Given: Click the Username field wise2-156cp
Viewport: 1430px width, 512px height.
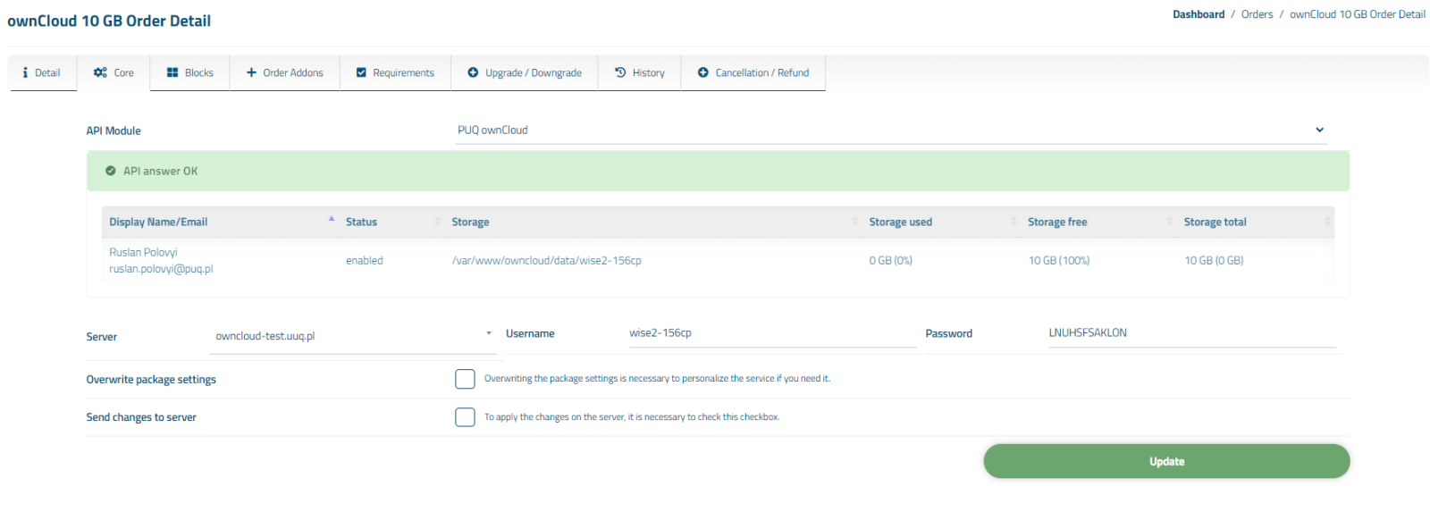Looking at the screenshot, I should 772,333.
